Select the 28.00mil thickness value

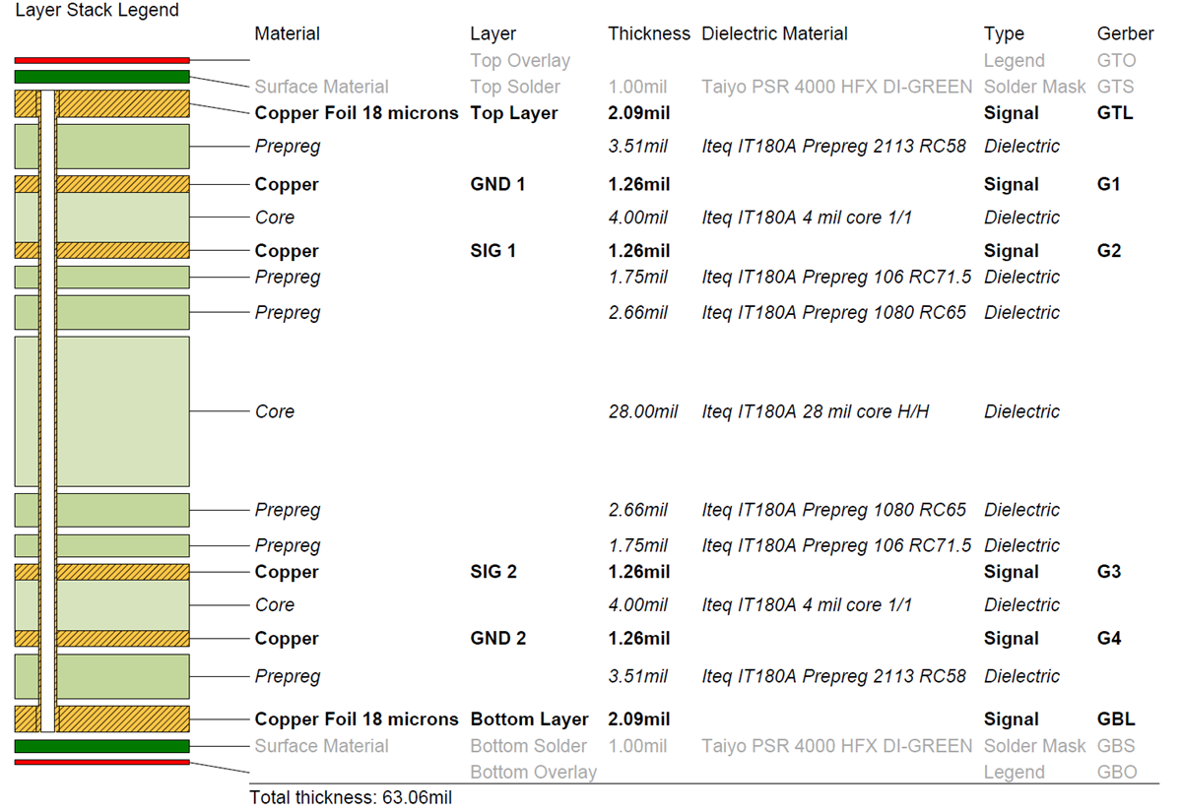(643, 411)
